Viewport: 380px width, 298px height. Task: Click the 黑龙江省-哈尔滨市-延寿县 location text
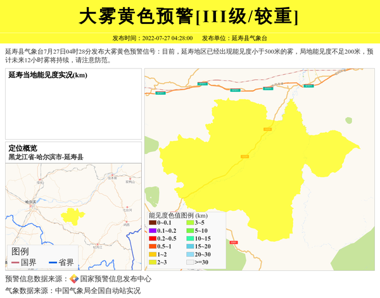(46, 157)
